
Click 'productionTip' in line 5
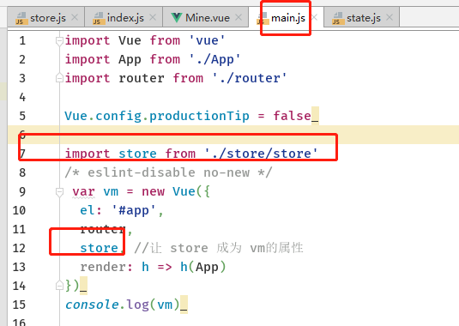click(x=199, y=116)
